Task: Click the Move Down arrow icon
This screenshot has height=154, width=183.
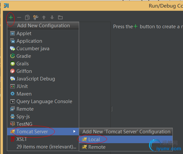Action: (52, 17)
